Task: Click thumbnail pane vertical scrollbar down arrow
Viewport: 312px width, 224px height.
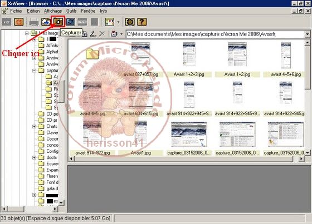Action: [x=308, y=153]
